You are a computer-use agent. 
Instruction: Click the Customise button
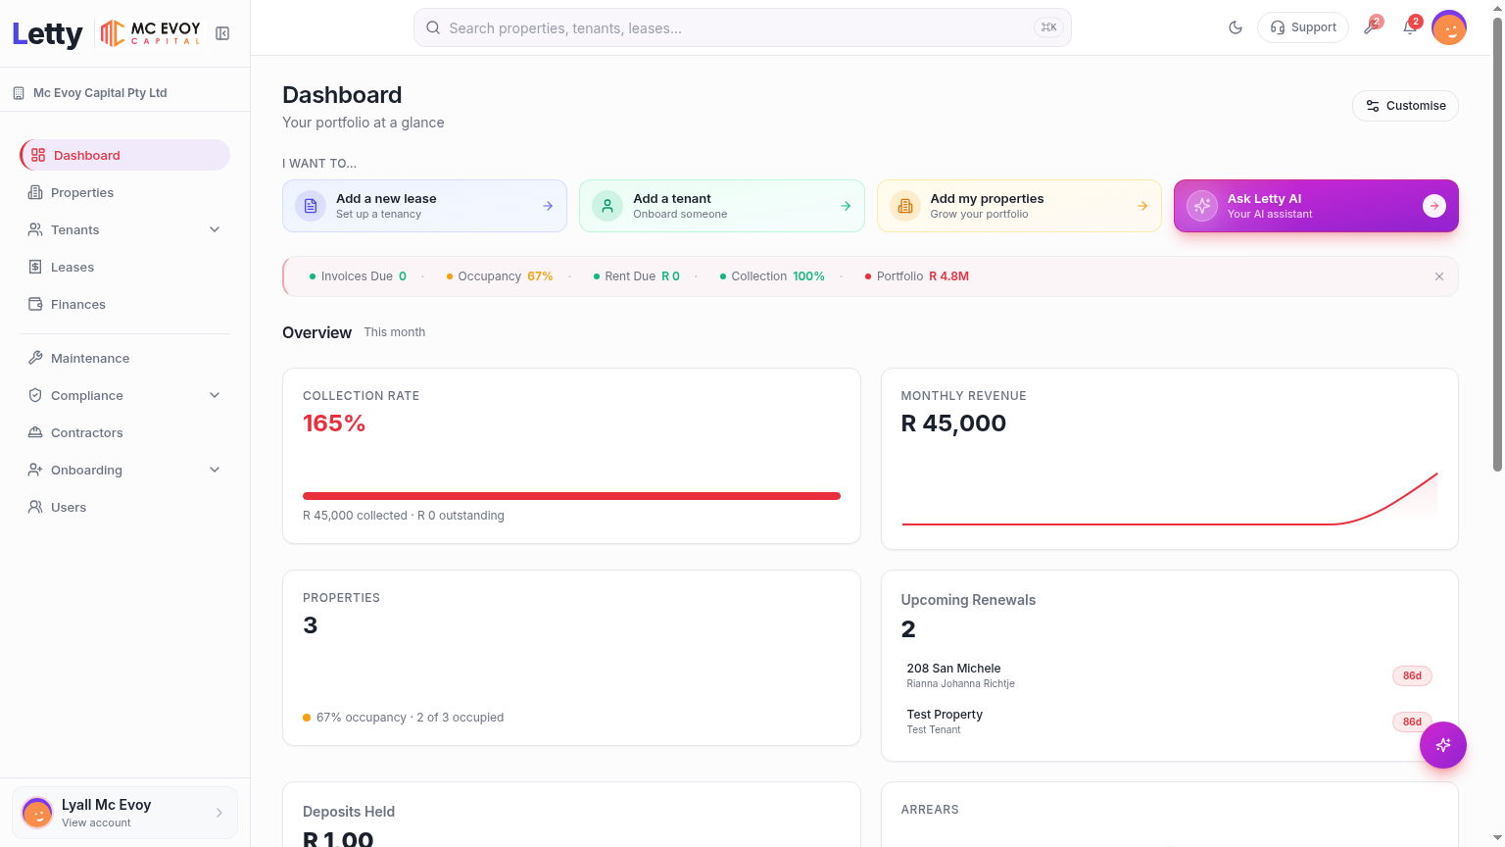(x=1405, y=106)
